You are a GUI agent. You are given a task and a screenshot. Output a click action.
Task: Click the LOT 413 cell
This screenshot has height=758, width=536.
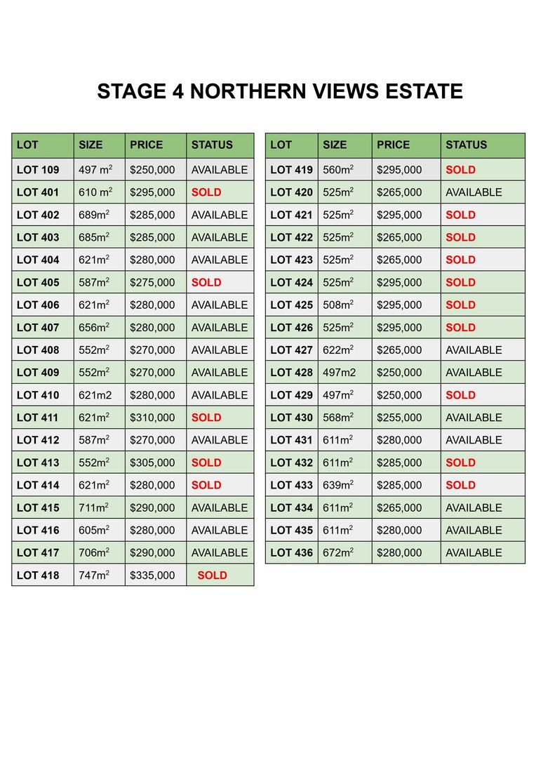pyautogui.click(x=43, y=463)
